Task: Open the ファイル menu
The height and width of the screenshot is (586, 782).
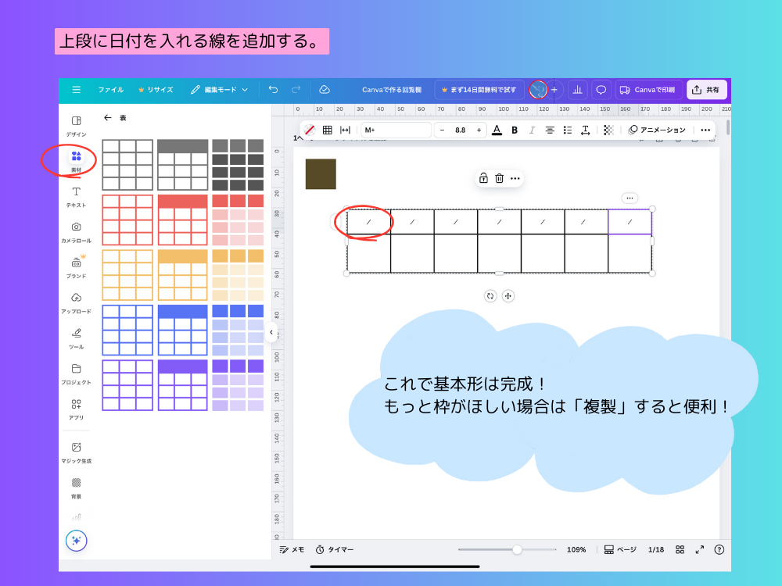Action: 110,89
